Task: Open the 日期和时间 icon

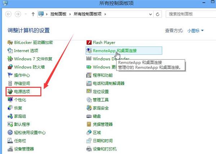Action: pyautogui.click(x=89, y=141)
